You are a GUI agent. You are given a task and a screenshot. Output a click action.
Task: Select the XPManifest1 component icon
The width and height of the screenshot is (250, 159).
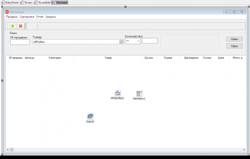pyautogui.click(x=118, y=93)
